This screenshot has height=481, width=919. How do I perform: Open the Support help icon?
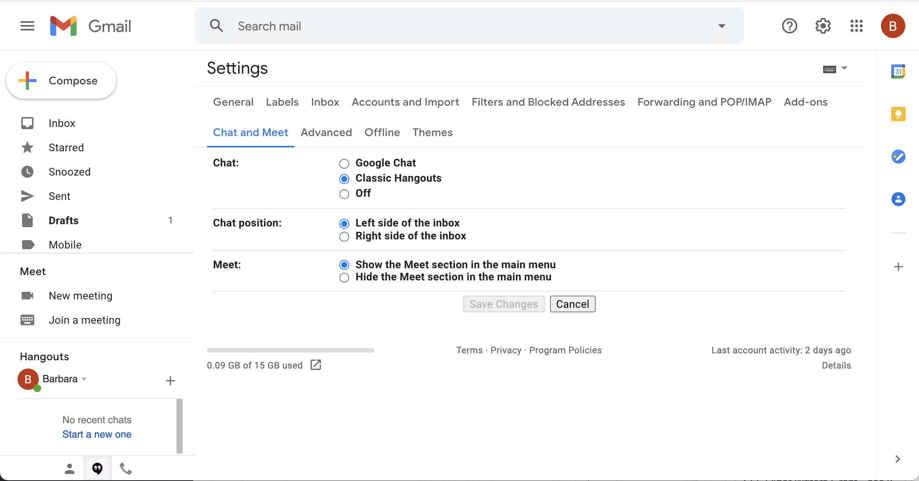(x=789, y=26)
